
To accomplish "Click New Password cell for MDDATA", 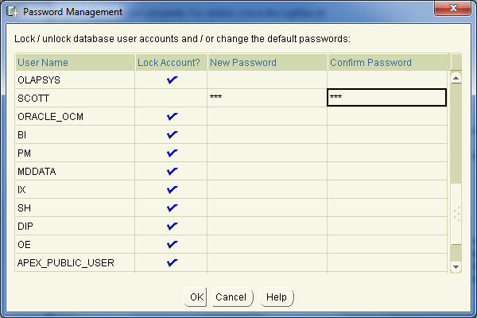I will [267, 172].
